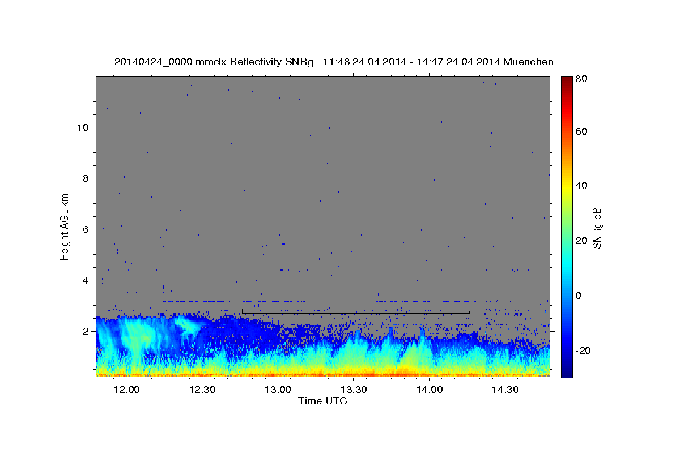Click the 12:30 time tick label
The image size is (680, 453).
click(202, 390)
